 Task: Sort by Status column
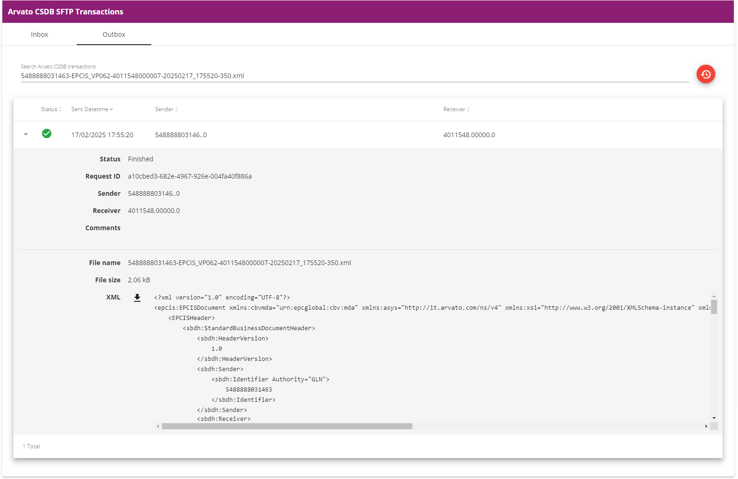(51, 109)
